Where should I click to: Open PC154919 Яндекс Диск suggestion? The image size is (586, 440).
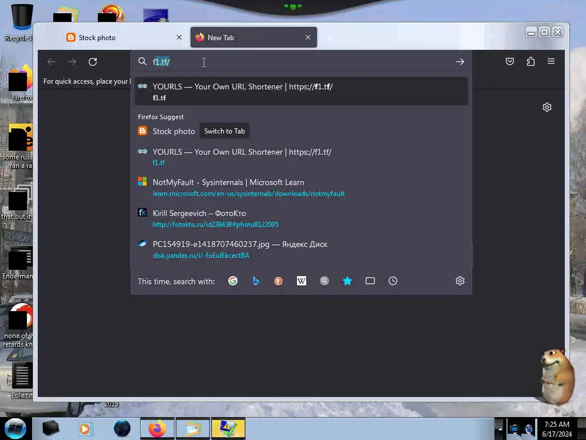coord(301,250)
